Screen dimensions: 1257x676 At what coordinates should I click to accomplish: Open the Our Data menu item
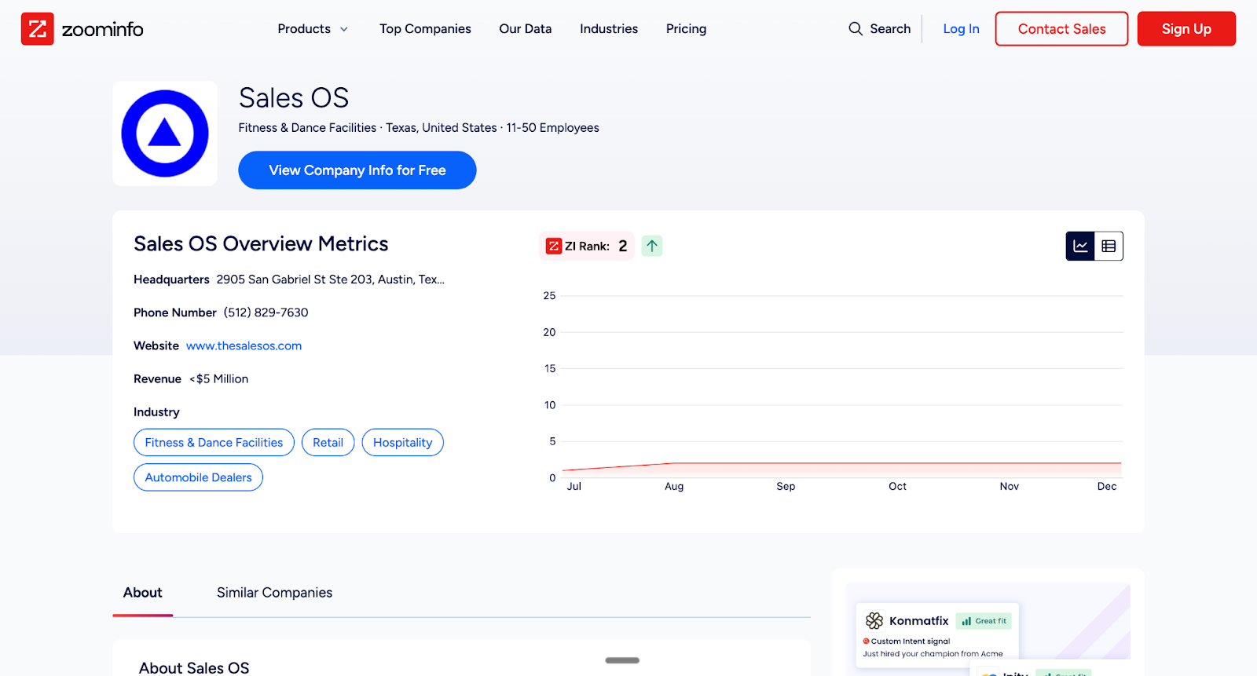pyautogui.click(x=526, y=29)
